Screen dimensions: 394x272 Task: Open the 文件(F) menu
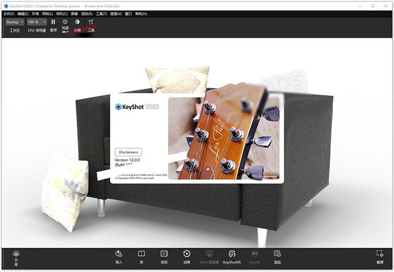9,14
